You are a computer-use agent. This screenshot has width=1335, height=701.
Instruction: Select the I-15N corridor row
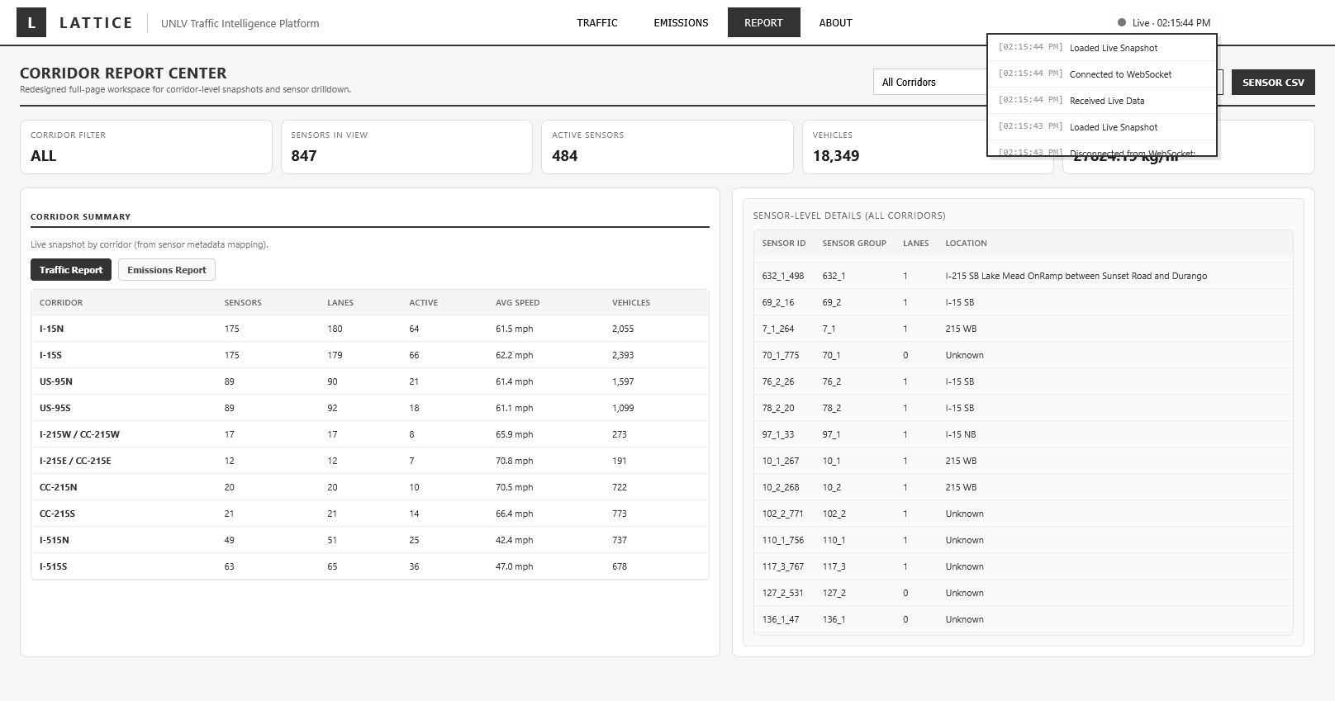tap(369, 329)
